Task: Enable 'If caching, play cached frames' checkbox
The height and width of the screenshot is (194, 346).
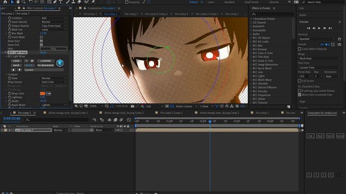Action: click(300, 91)
